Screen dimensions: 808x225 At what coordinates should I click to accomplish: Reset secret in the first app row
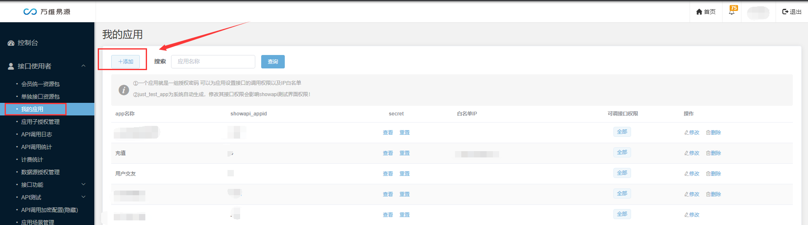point(405,133)
